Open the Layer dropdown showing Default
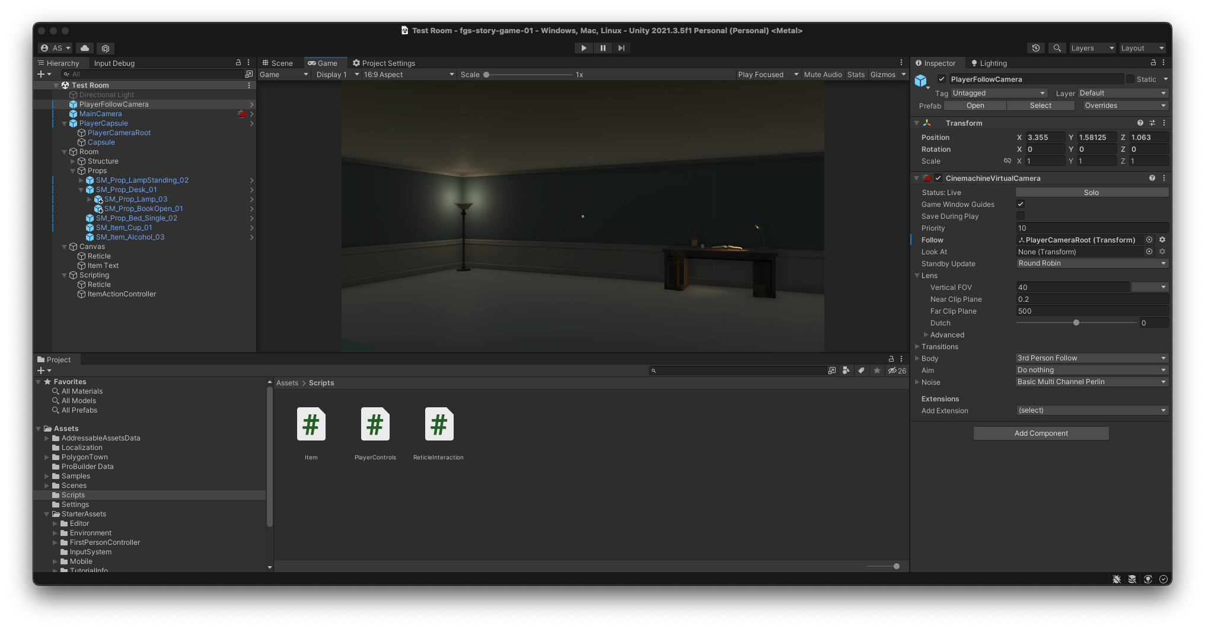 point(1123,93)
